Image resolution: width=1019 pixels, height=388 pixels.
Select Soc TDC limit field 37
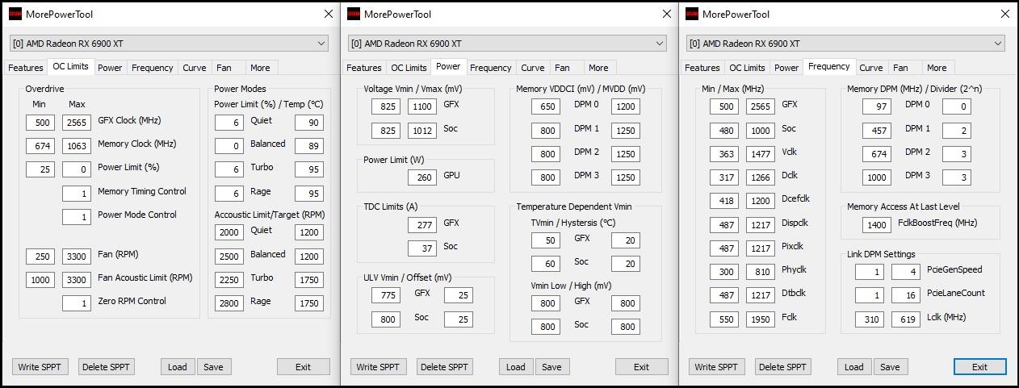[x=422, y=248]
